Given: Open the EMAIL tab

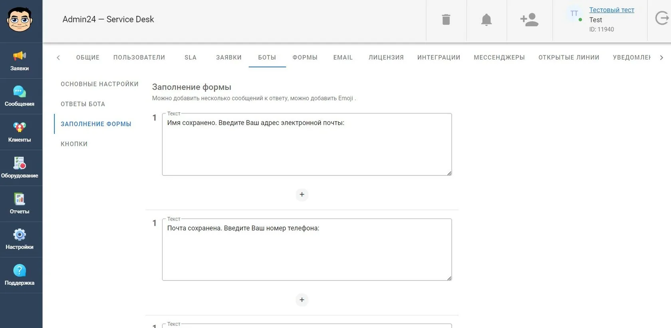Looking at the screenshot, I should point(343,58).
